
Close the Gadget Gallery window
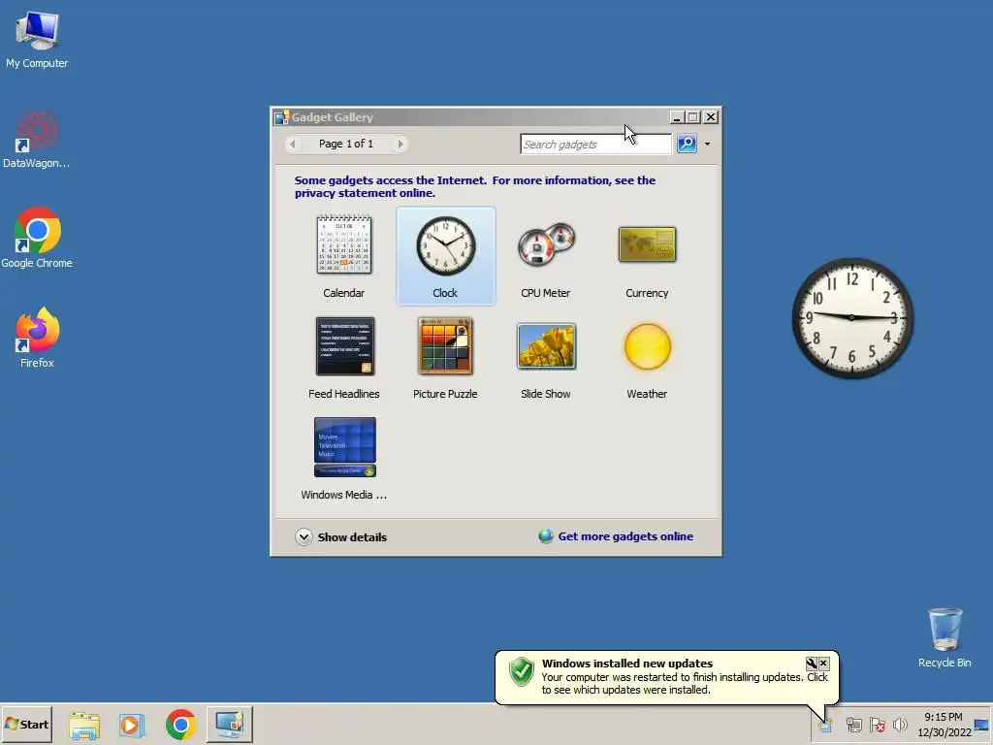click(711, 117)
